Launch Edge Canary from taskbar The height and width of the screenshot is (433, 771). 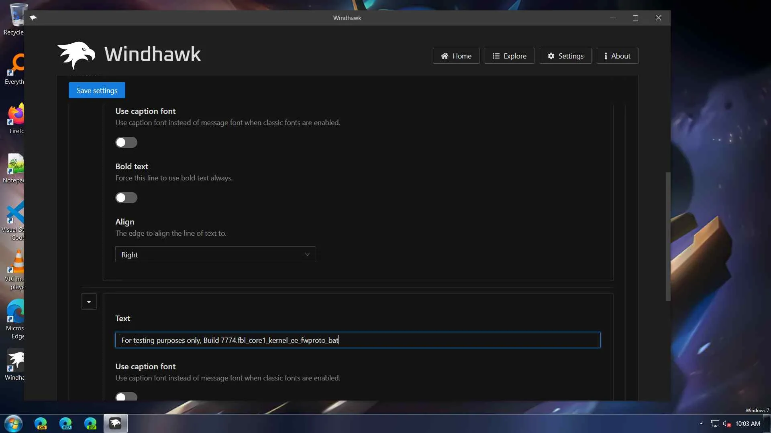[x=41, y=423]
